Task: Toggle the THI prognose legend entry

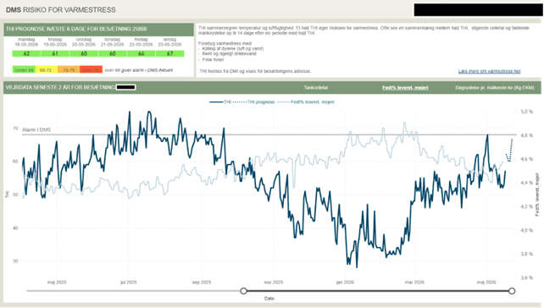Action: (254, 102)
